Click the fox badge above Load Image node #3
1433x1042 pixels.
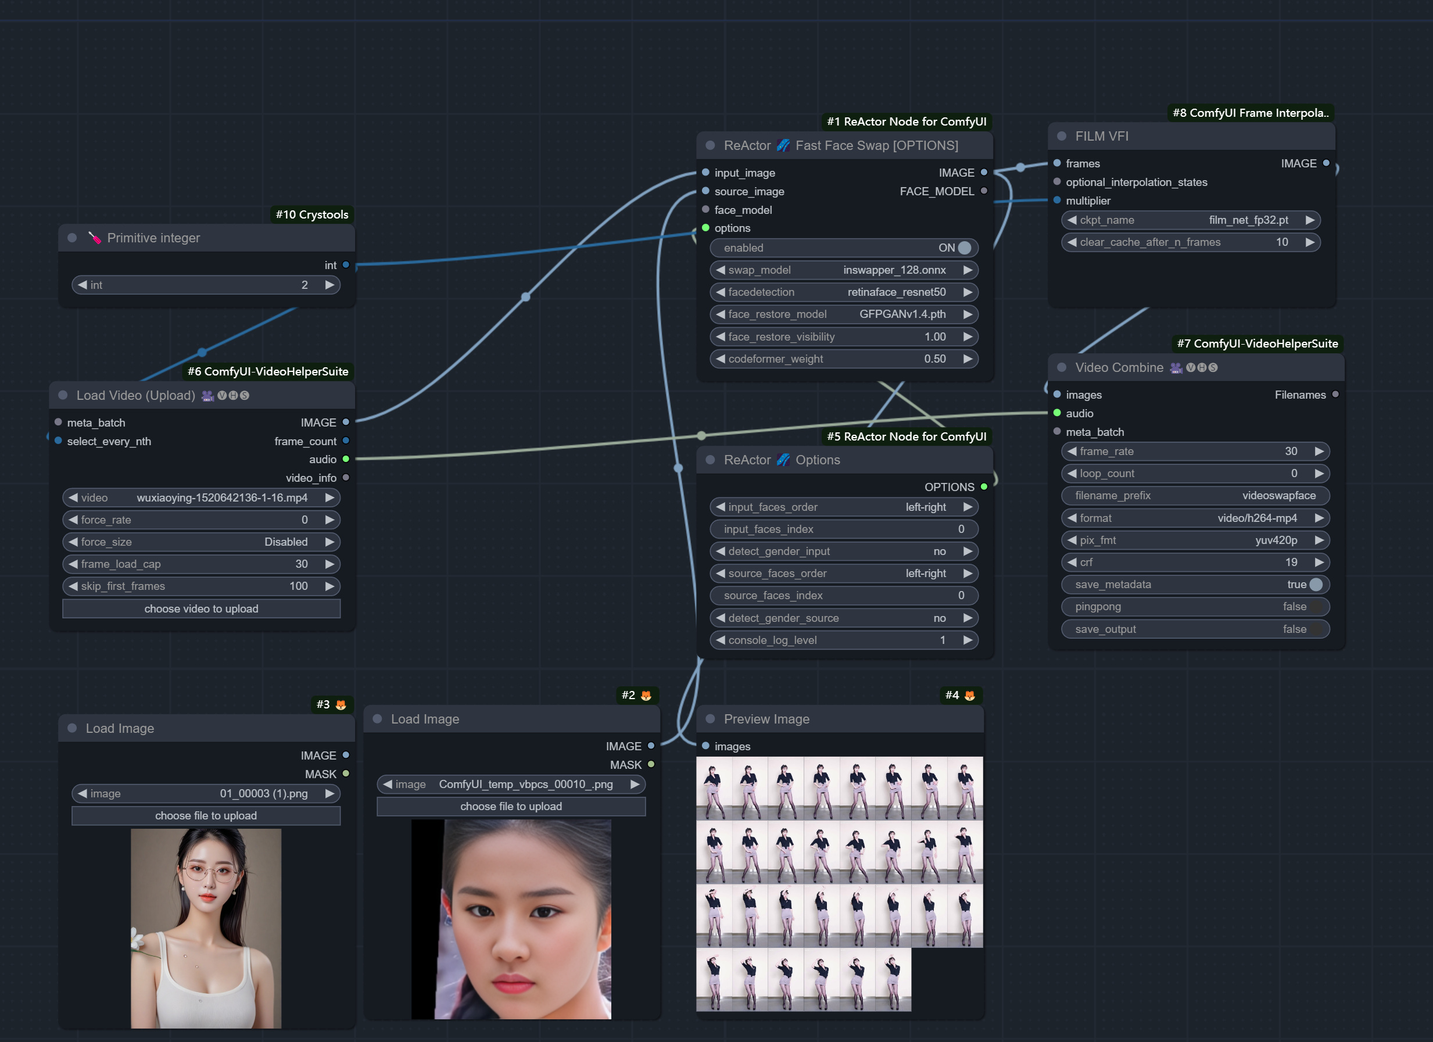[x=341, y=704]
